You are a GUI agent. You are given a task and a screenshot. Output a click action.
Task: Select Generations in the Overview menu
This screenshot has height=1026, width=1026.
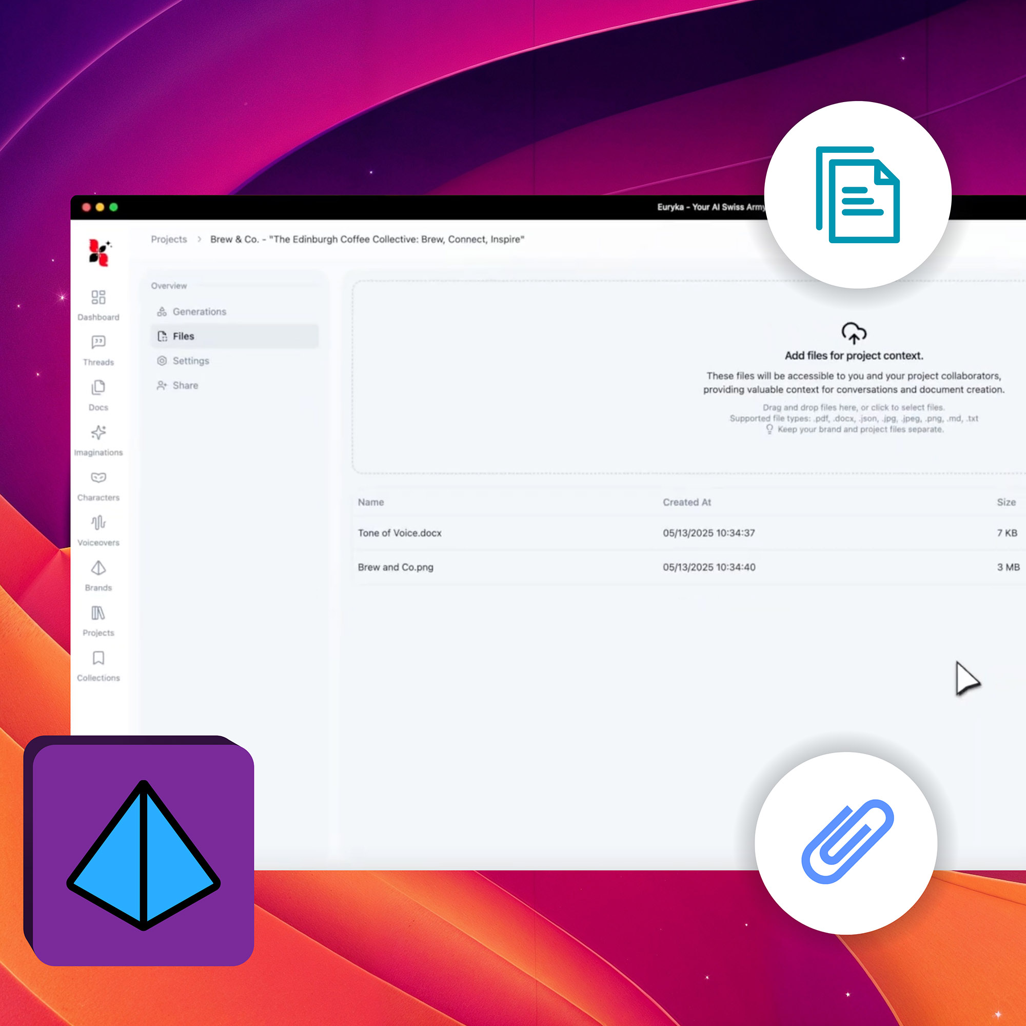199,312
